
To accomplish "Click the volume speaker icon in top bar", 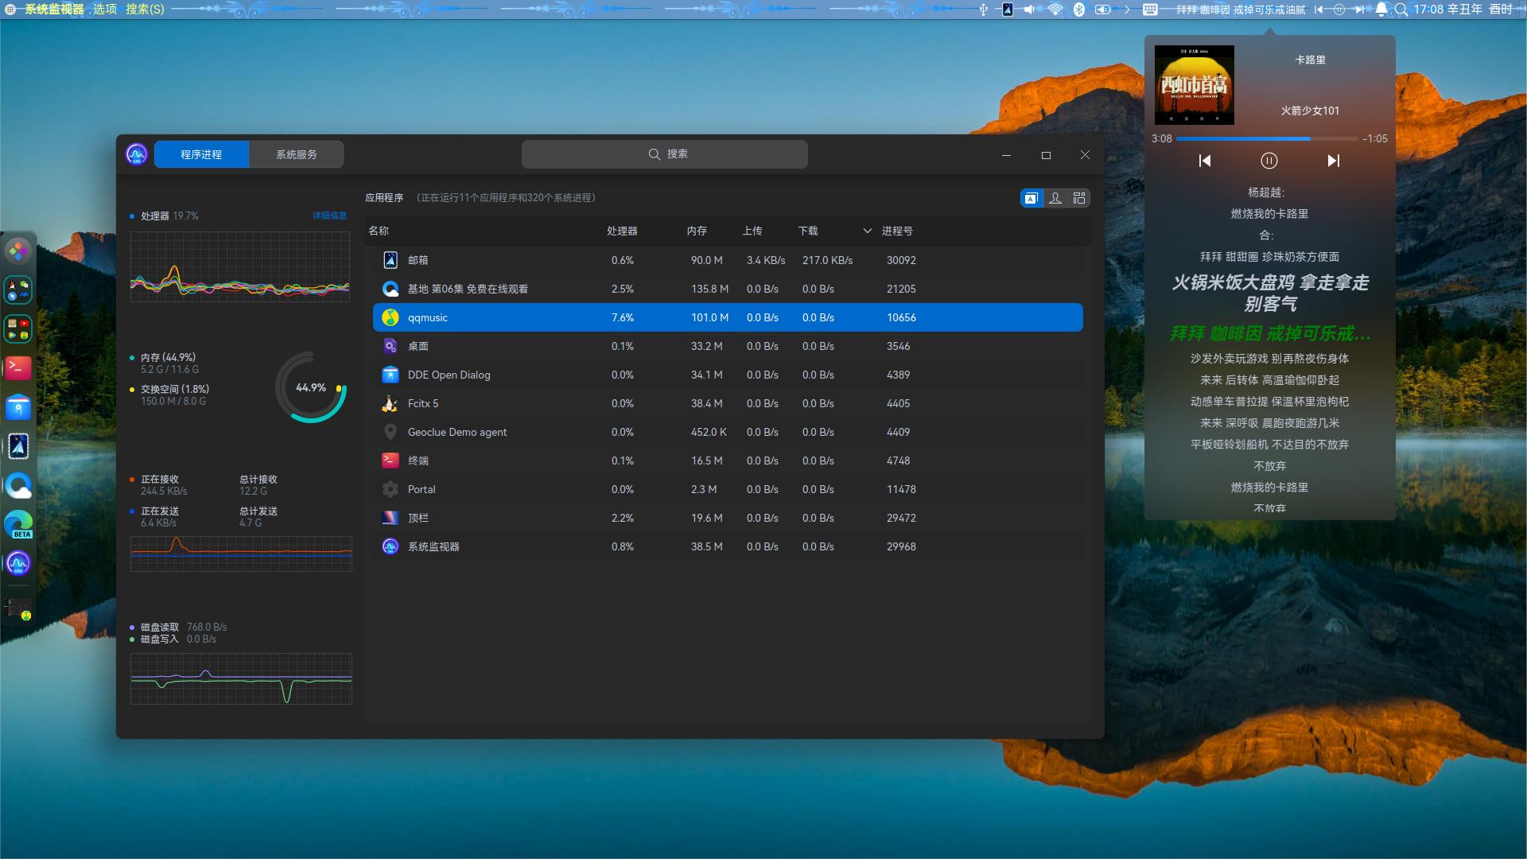I will (1029, 10).
